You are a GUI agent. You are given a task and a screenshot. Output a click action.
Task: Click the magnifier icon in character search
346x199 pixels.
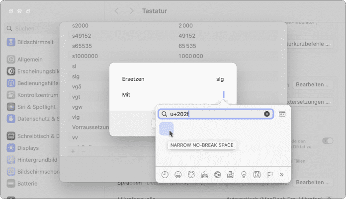pos(164,114)
